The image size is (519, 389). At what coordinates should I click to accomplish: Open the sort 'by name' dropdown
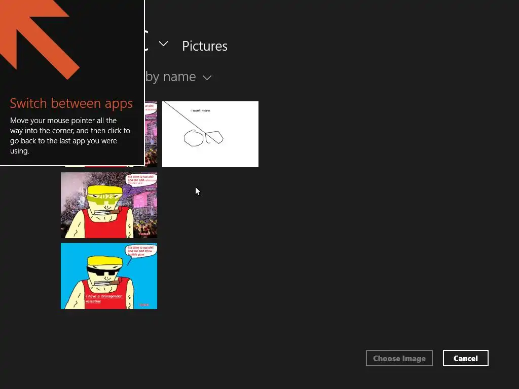point(178,77)
